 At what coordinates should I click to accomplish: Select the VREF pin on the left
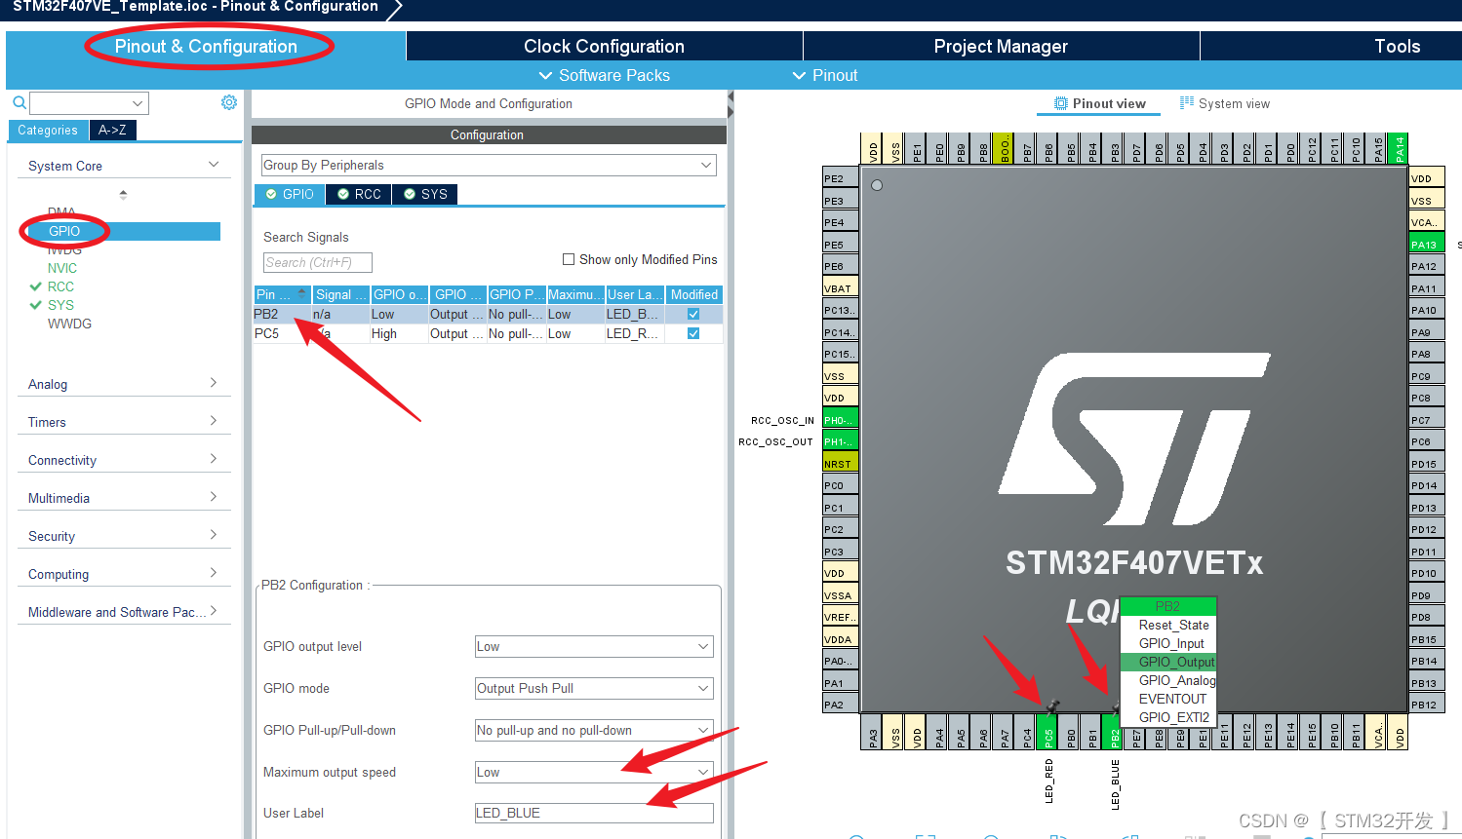pos(840,616)
